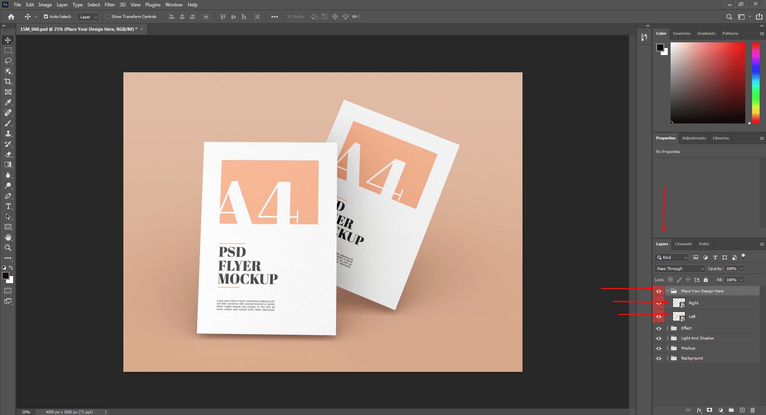The image size is (766, 415).
Task: Expand the Light And Shadow group
Action: (667, 338)
